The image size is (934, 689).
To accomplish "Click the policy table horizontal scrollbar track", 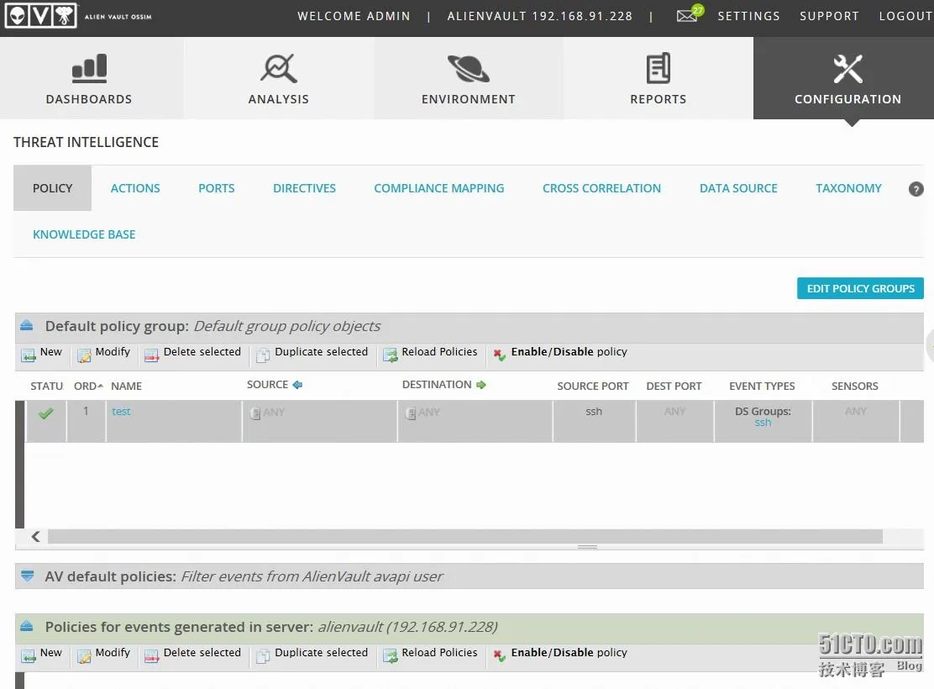I will coord(464,536).
